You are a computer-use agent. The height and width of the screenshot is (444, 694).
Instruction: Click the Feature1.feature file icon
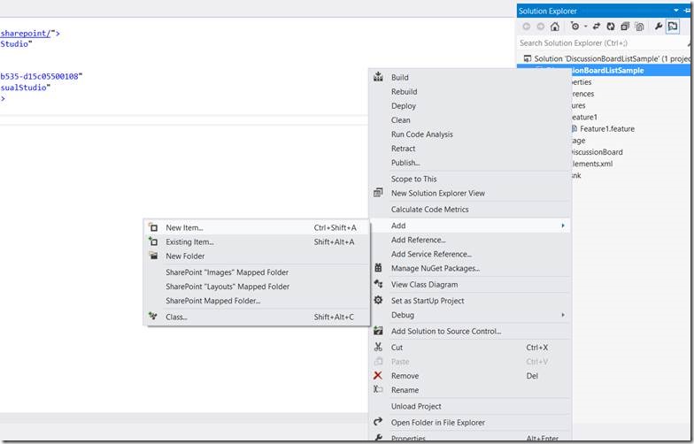[x=574, y=129]
